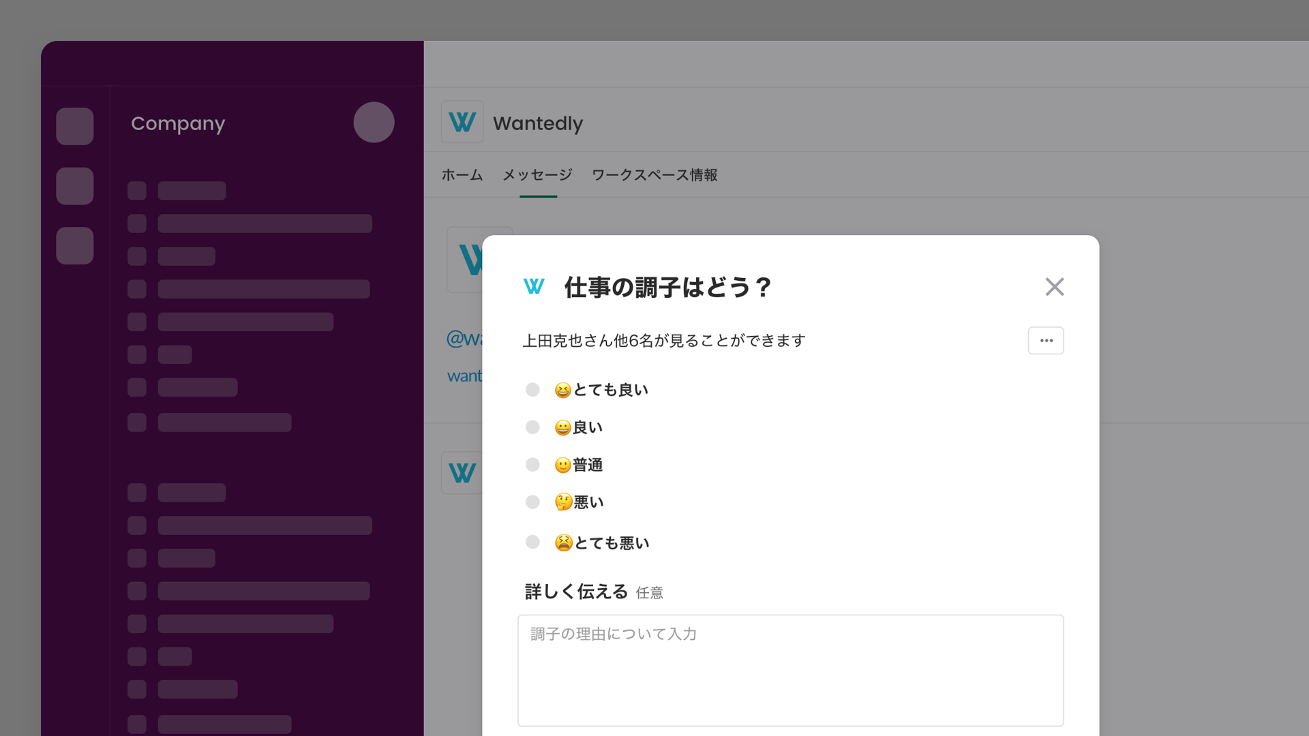Click the laughing emoji next to とても良い
Viewport: 1309px width, 736px height.
(x=562, y=390)
